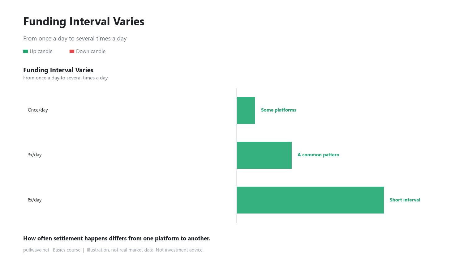Click the Short interval annotation
The image size is (464, 258).
(x=405, y=200)
